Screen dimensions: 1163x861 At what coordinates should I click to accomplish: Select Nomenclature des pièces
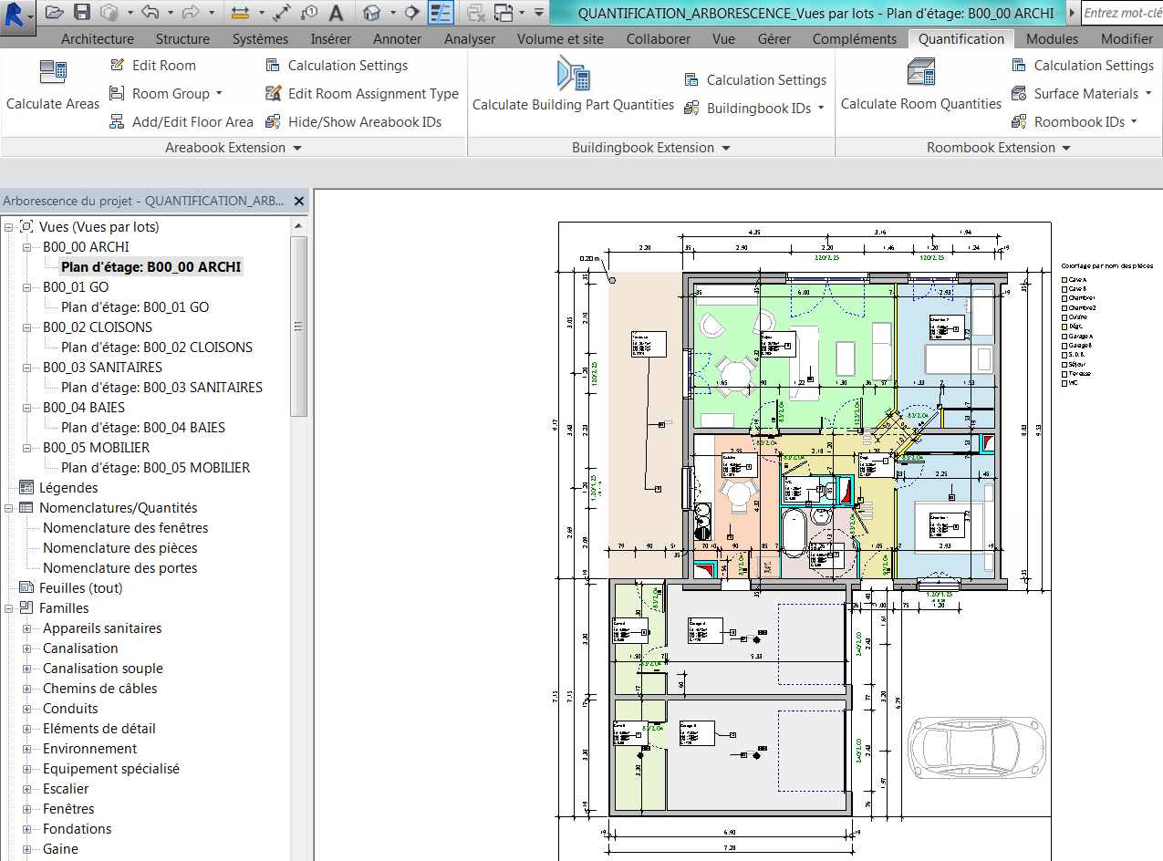click(x=119, y=548)
